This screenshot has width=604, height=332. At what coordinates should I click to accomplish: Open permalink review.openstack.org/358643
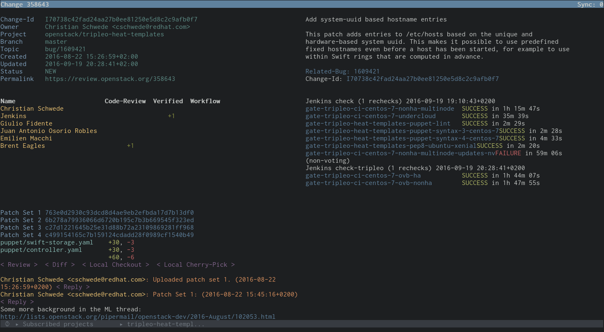(x=110, y=79)
